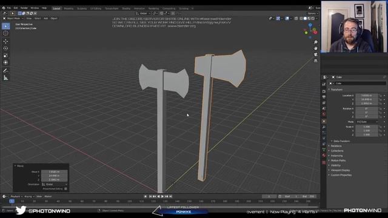Viewport: 388px width, 218px height.
Task: Switch to the Sculpting workspace tab
Action: (x=82, y=8)
